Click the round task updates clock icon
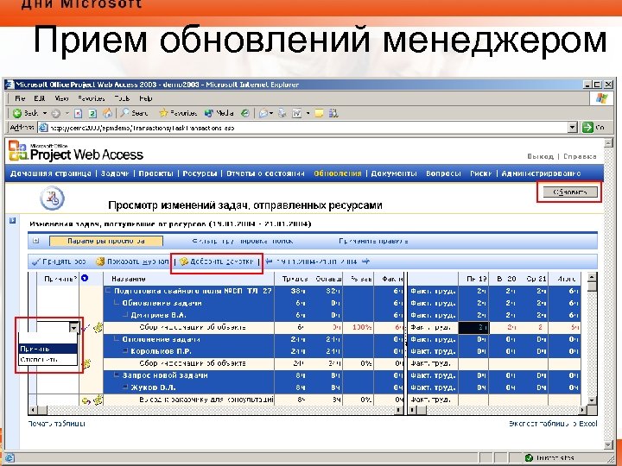This screenshot has height=466, width=622. 52,198
